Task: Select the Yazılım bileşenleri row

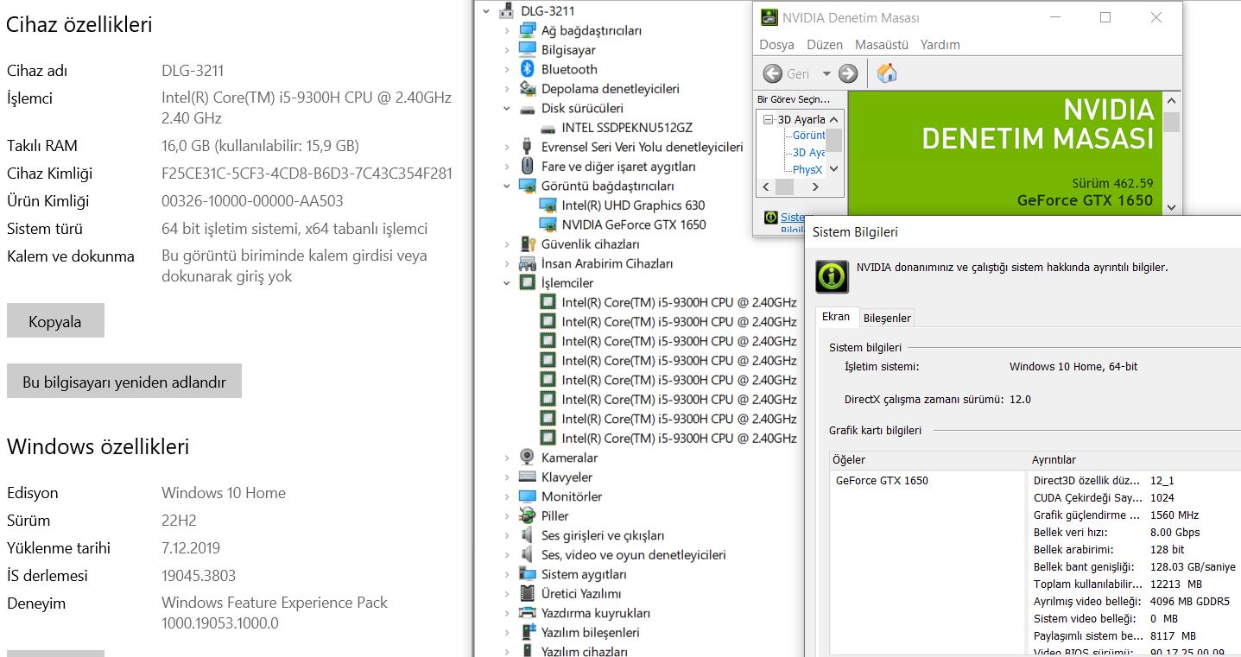Action: (x=590, y=633)
